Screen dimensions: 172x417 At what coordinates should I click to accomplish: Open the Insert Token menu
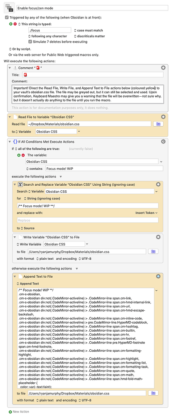147,213
